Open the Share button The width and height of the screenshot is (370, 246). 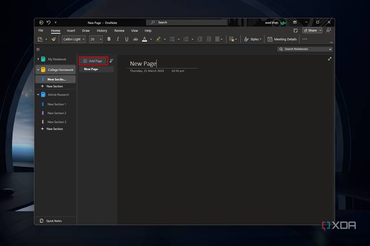coord(310,30)
